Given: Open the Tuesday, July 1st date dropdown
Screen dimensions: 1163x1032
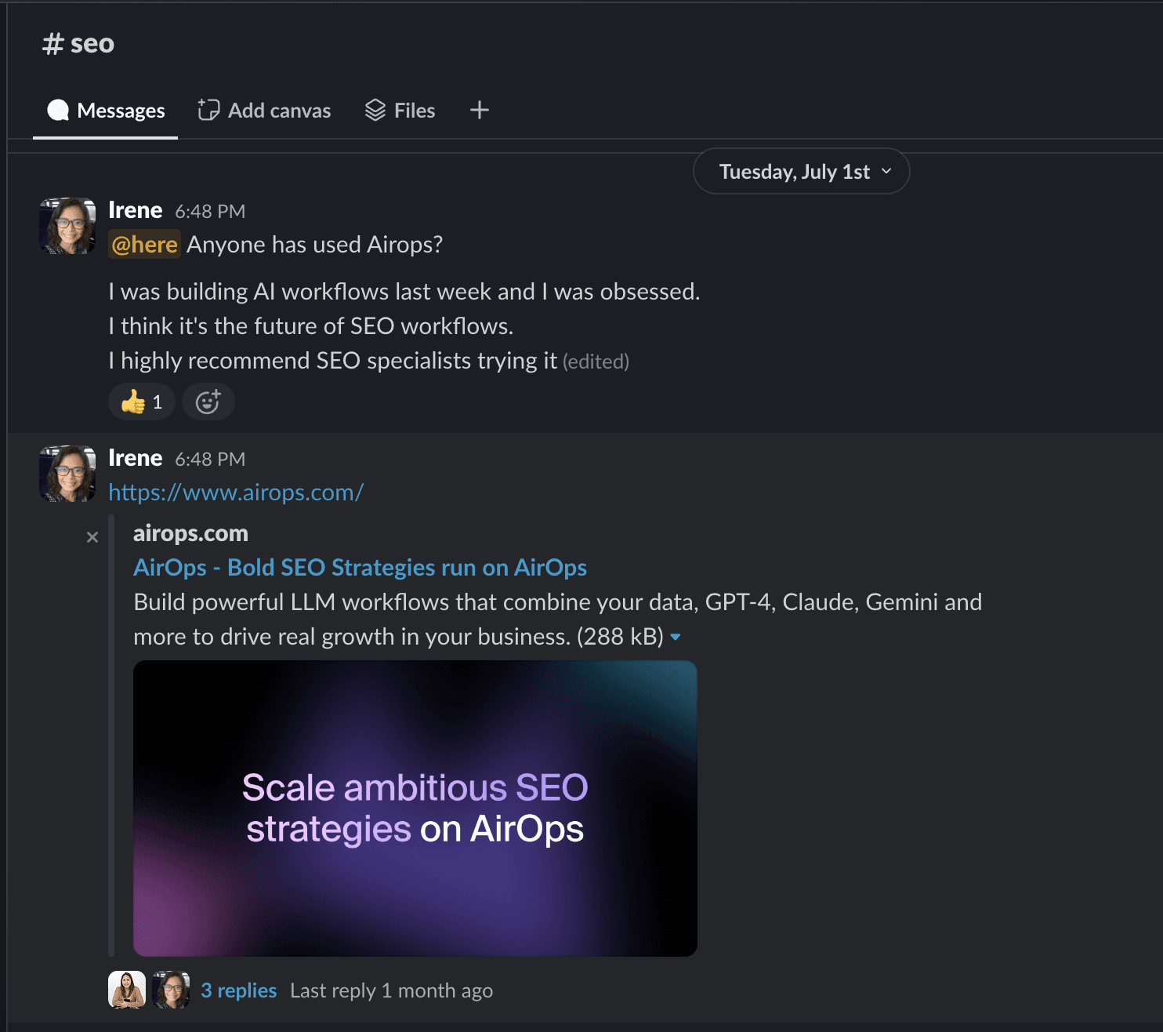Looking at the screenshot, I should pyautogui.click(x=801, y=172).
